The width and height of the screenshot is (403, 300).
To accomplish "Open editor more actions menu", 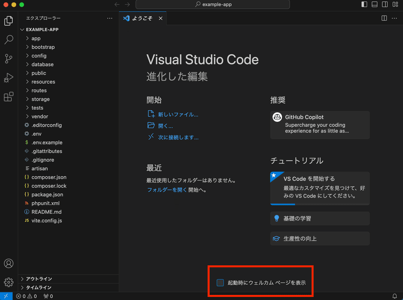I will pyautogui.click(x=394, y=18).
